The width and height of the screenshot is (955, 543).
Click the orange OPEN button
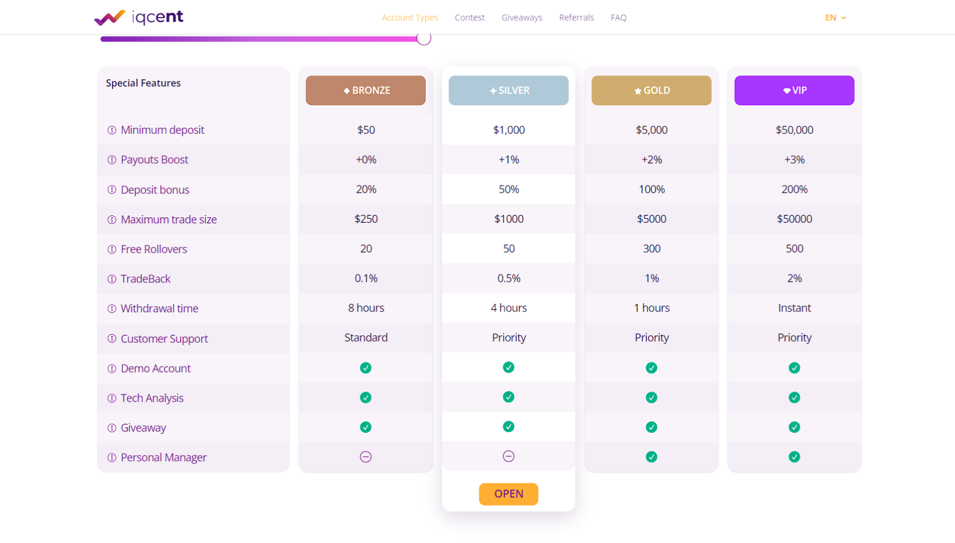pos(509,494)
